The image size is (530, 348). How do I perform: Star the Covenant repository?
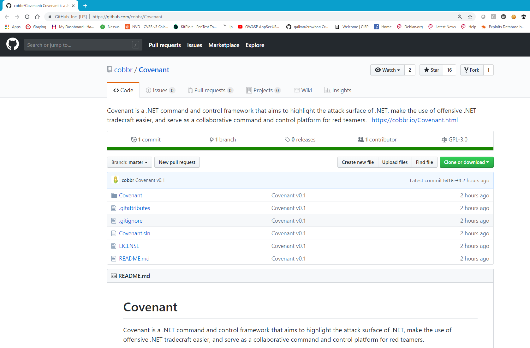pos(431,70)
